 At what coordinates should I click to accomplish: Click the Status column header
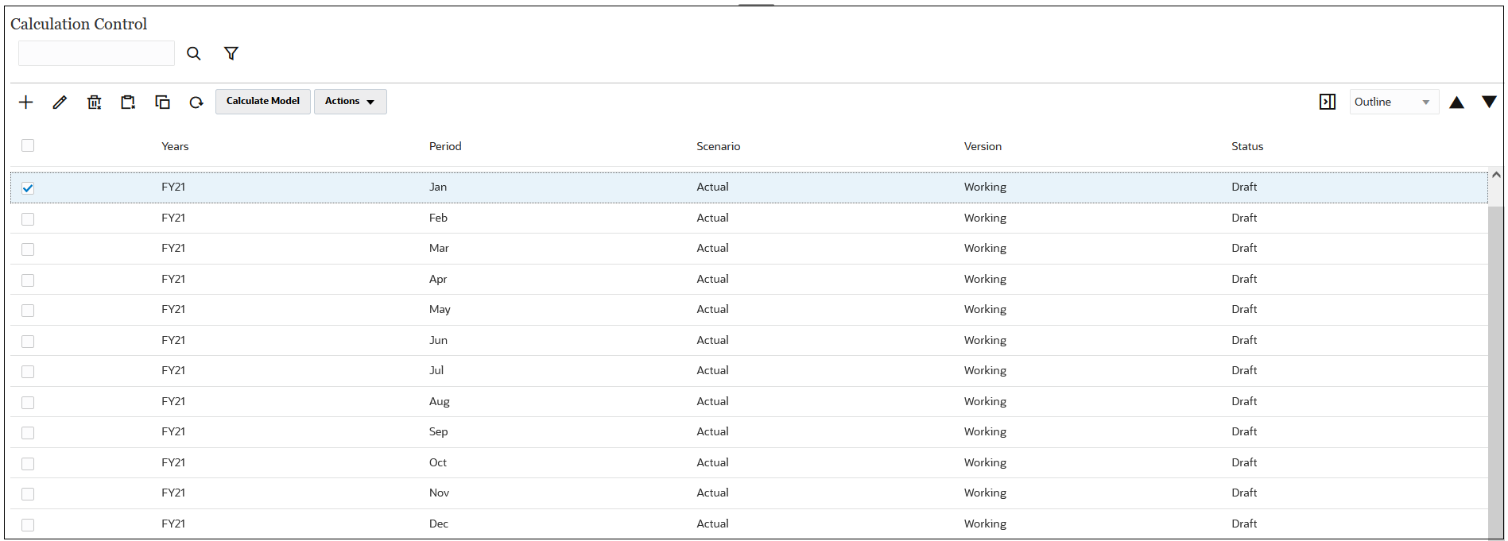tap(1247, 146)
